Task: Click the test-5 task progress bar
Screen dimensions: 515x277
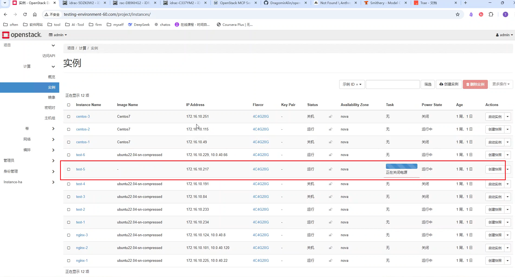Action: 402,166
